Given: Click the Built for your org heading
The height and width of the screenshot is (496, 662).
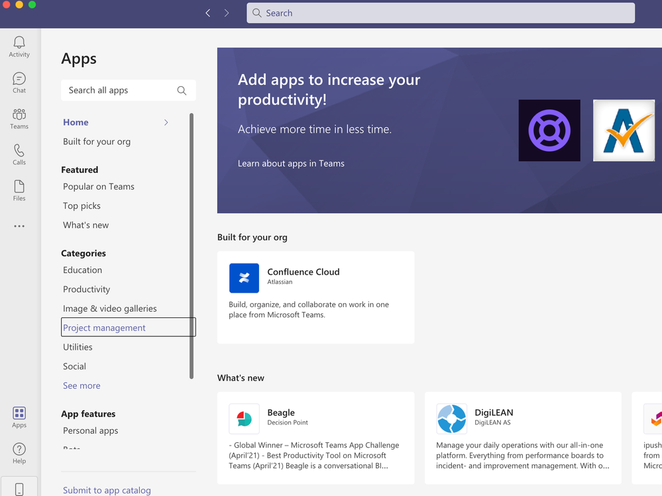Looking at the screenshot, I should click(x=252, y=238).
